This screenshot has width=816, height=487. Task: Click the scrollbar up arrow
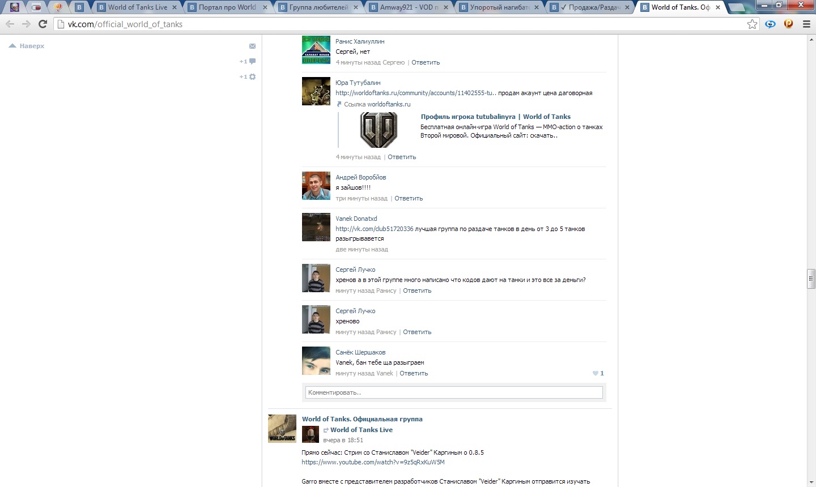(811, 39)
